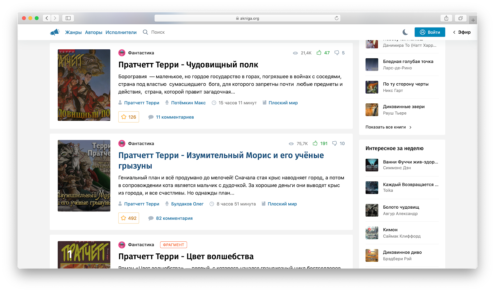
Task: Dislike Чудовищный полк, thumbs down 5
Action: tap(339, 53)
